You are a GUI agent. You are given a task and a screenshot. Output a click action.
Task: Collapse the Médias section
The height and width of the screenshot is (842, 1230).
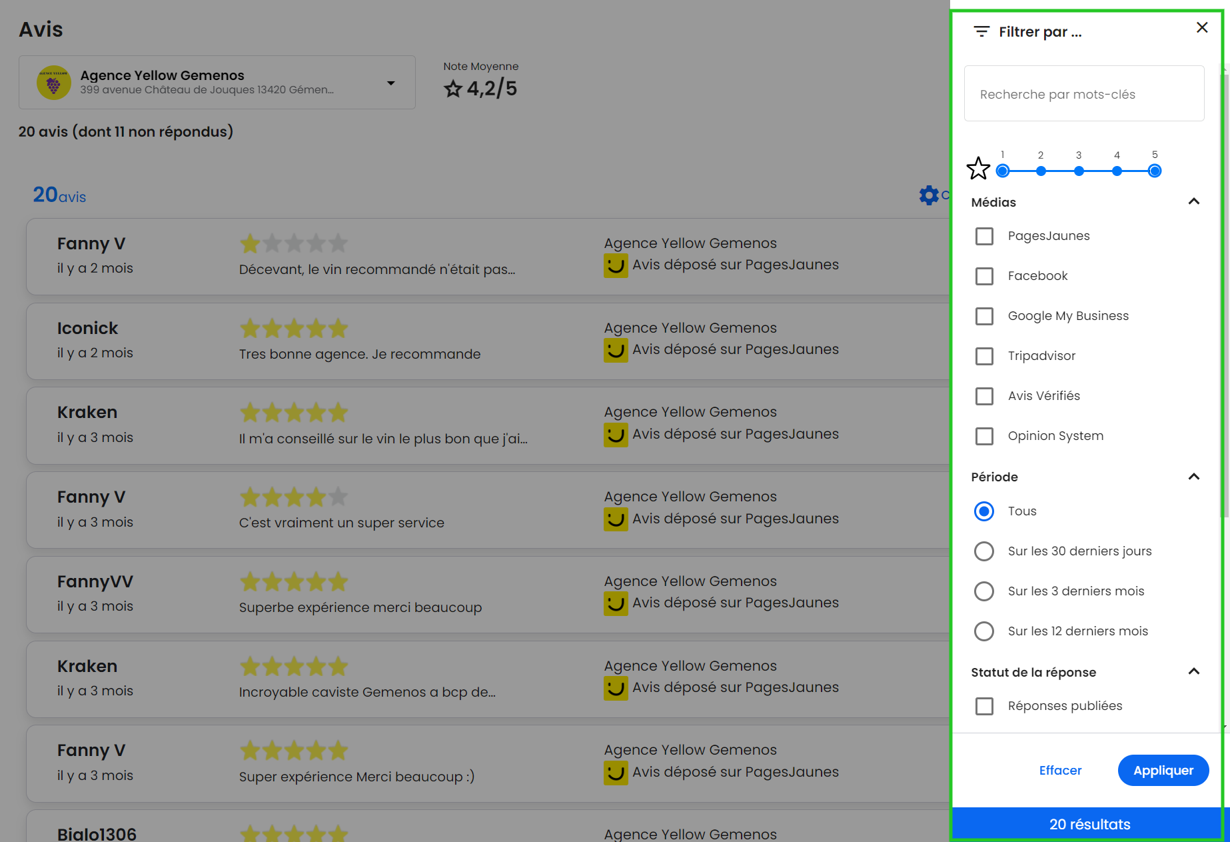click(1194, 201)
